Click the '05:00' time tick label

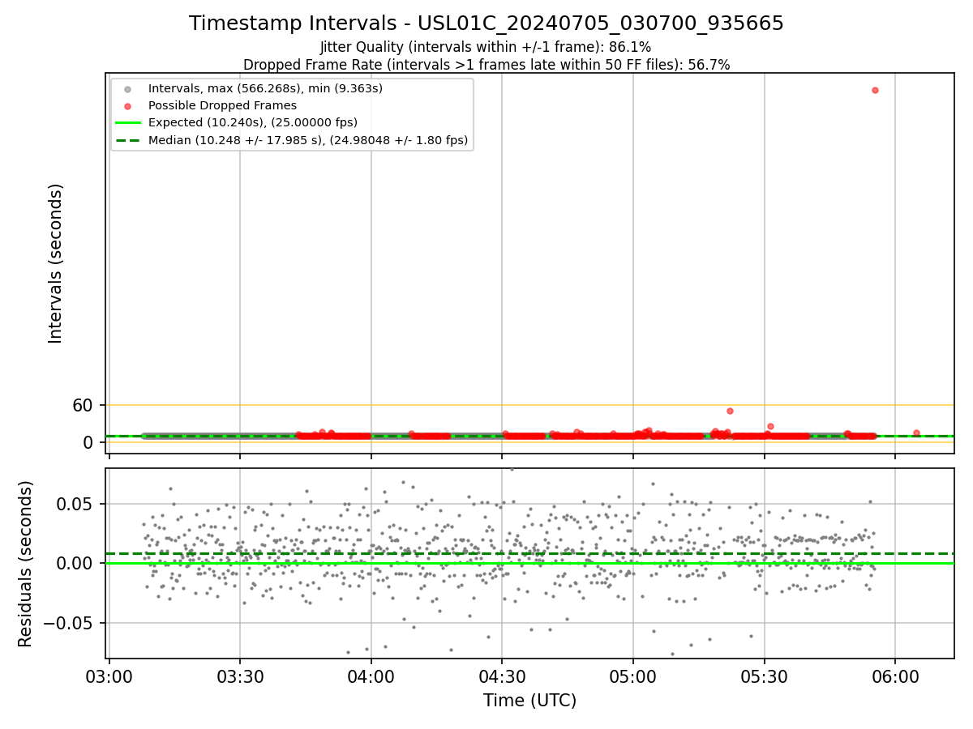tap(633, 676)
